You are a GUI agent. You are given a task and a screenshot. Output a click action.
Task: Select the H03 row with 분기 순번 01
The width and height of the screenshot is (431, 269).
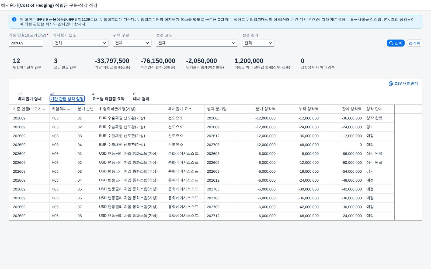point(201,118)
